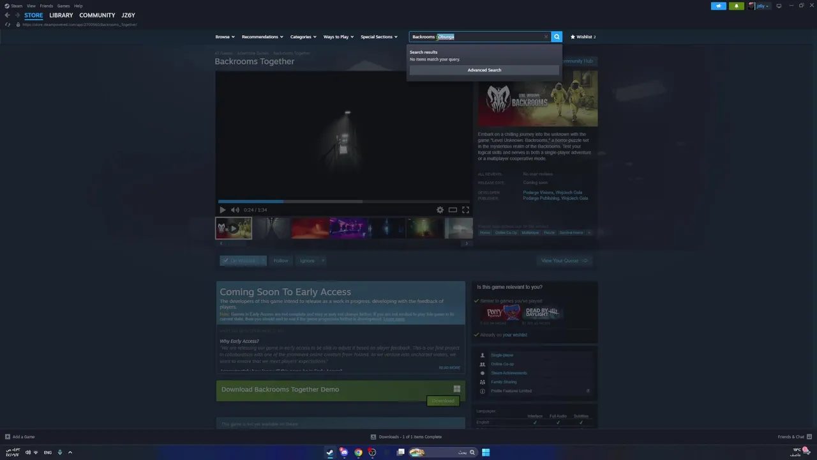Click the video progress bar
The width and height of the screenshot is (817, 460).
[344, 201]
